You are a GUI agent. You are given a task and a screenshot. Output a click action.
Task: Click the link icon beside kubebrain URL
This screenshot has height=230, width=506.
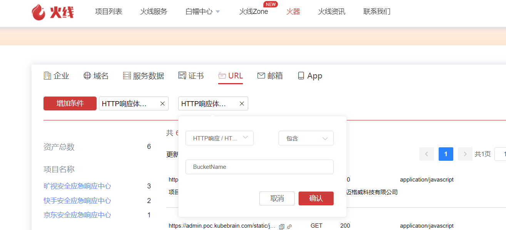click(289, 227)
